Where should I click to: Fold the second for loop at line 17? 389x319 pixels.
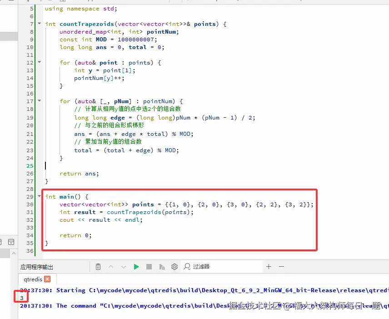tap(39, 101)
